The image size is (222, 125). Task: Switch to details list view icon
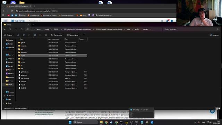click(x=216, y=108)
